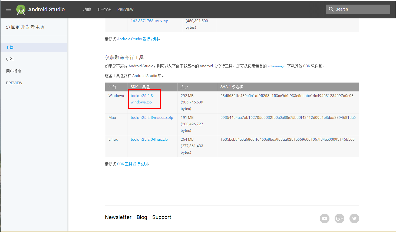Open the Blog footer link
The width and height of the screenshot is (396, 232).
click(x=142, y=217)
